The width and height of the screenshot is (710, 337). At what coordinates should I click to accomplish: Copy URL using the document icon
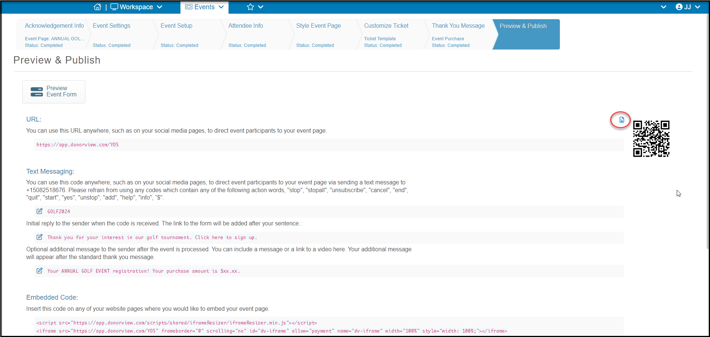pos(622,120)
